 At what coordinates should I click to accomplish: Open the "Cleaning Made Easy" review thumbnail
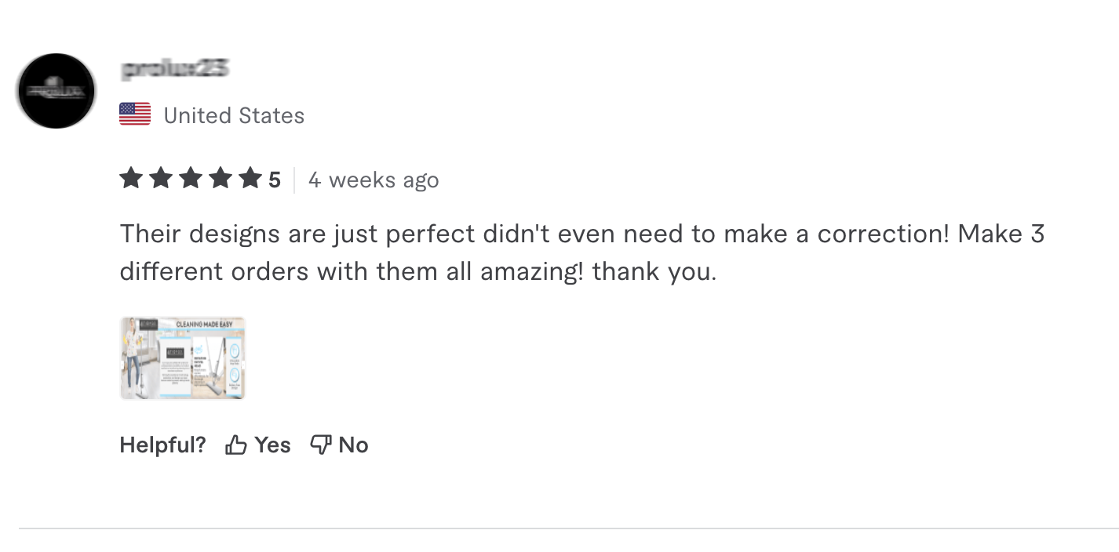point(183,358)
